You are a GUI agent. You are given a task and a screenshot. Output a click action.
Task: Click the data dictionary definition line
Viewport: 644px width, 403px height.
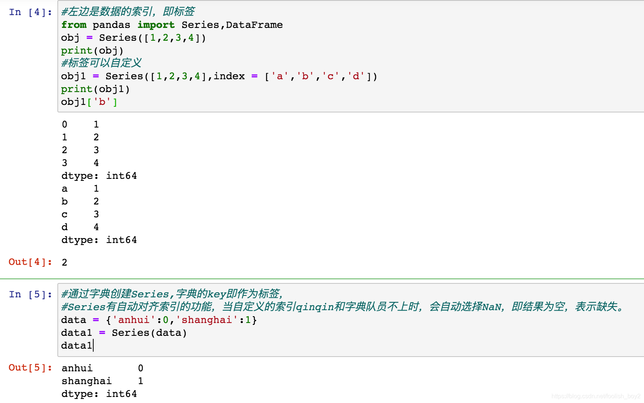(159, 320)
